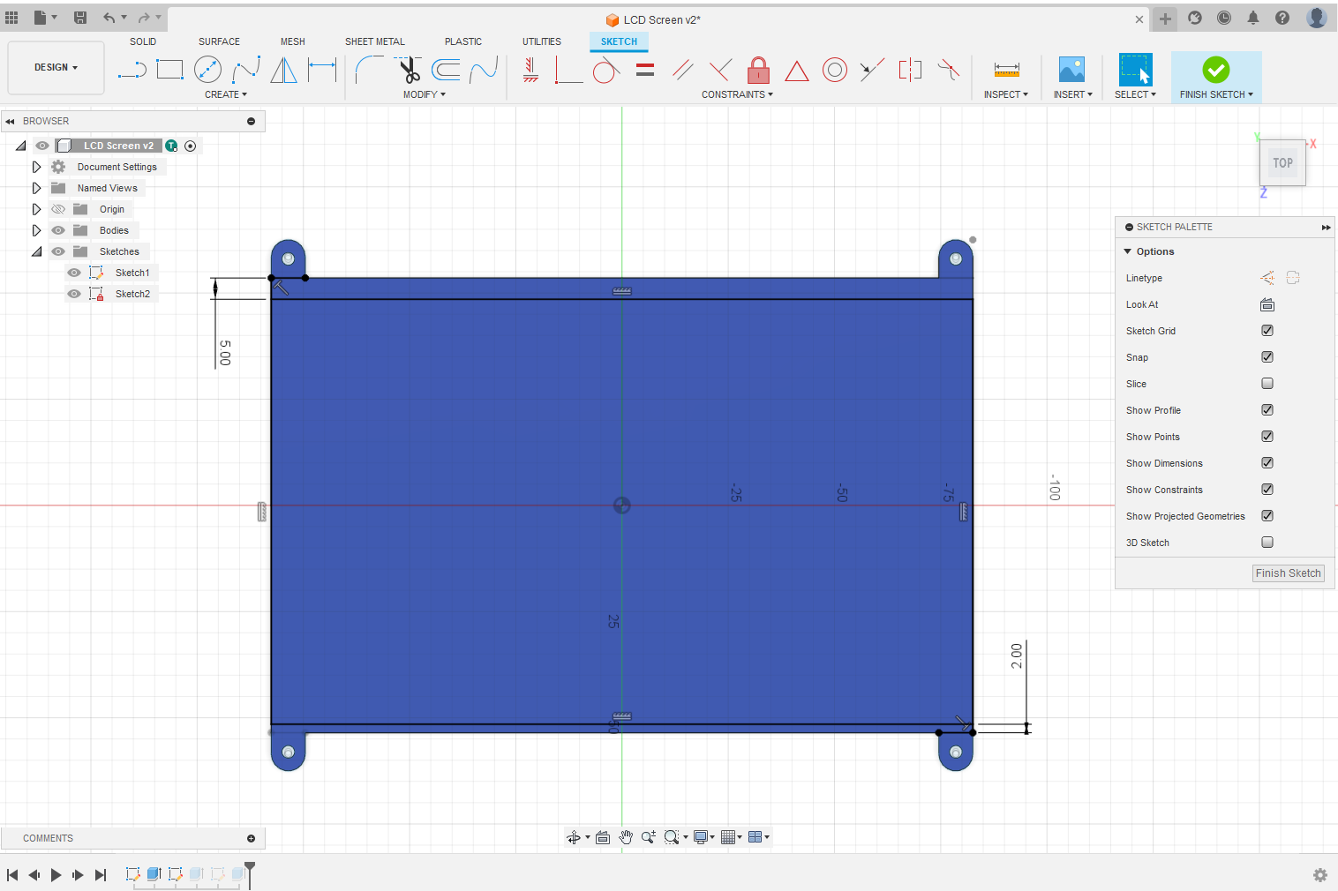The width and height of the screenshot is (1338, 891).
Task: Open the Sketch Dimension tool
Action: tap(321, 70)
